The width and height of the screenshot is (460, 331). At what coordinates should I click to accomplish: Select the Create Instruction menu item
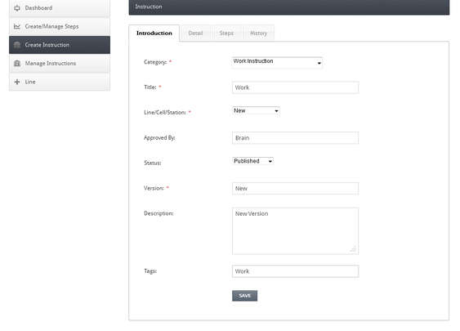pos(60,45)
